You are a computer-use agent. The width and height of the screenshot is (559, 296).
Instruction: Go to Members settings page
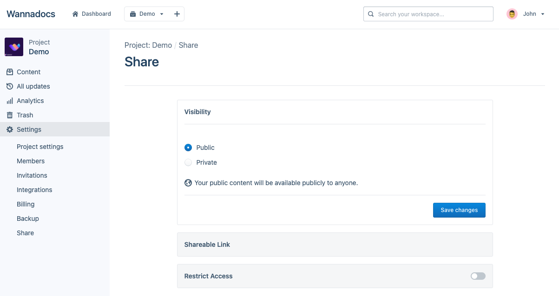(31, 161)
